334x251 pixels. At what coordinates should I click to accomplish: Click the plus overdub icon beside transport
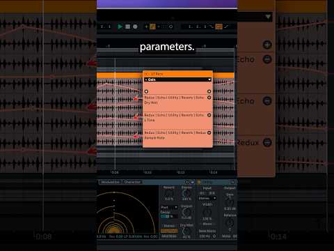(x=146, y=26)
